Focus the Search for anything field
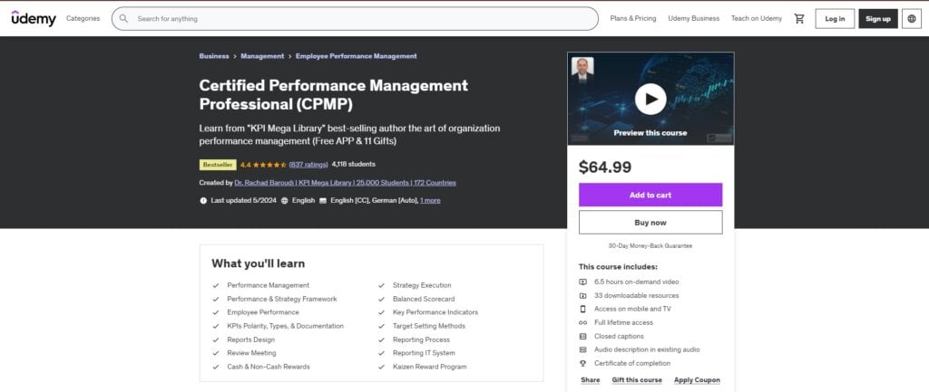This screenshot has width=929, height=392. (355, 18)
